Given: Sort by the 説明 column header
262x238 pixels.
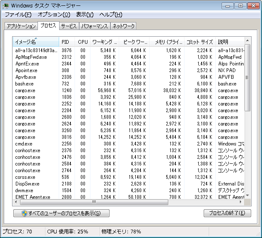Looking at the screenshot, I should 230,42.
